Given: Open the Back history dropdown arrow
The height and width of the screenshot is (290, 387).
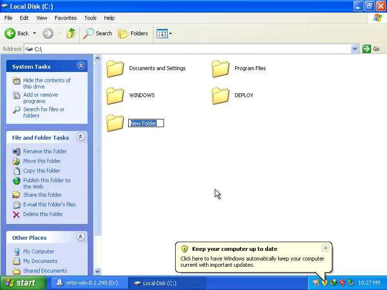Looking at the screenshot, I should pyautogui.click(x=34, y=33).
